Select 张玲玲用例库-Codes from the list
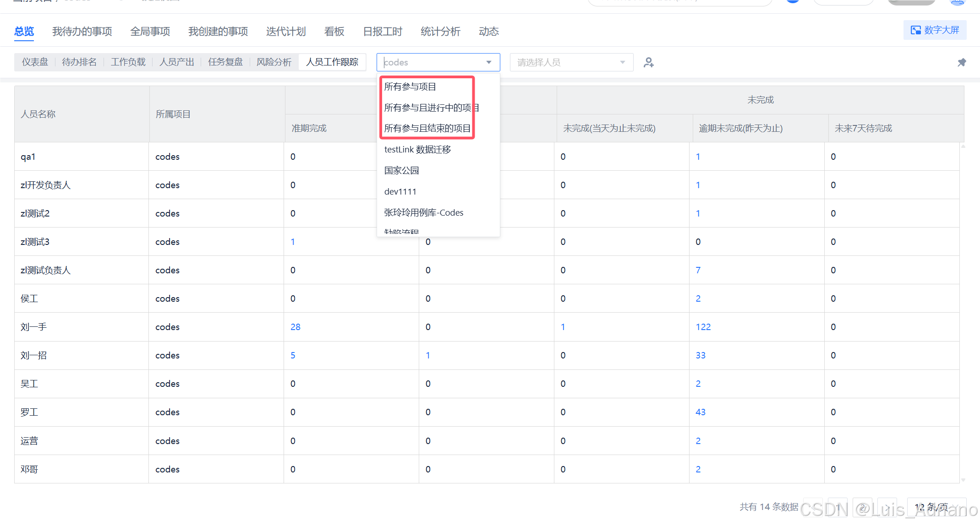The image size is (980, 526). (x=423, y=212)
